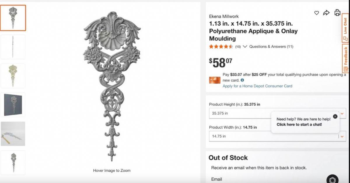Click the share arrow icon

pyautogui.click(x=326, y=13)
